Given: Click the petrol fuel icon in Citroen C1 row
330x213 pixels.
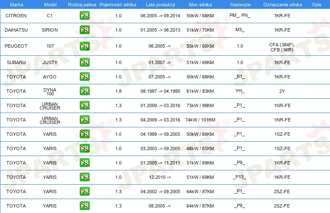Looking at the screenshot, I should click(x=84, y=16).
